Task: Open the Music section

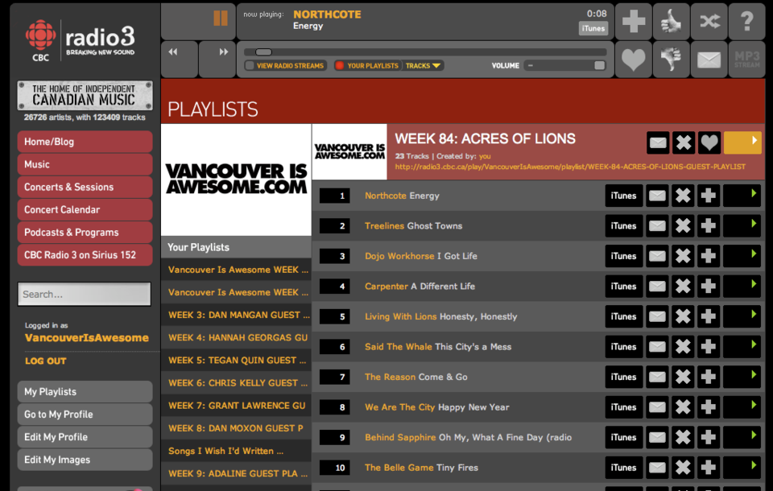Action: pyautogui.click(x=85, y=165)
